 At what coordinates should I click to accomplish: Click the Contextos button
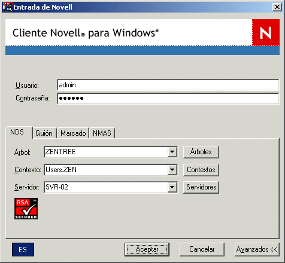click(x=201, y=170)
